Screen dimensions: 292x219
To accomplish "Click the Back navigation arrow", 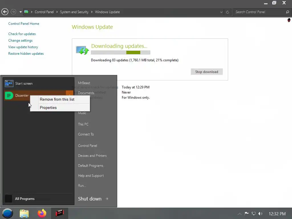I will click(5, 12).
